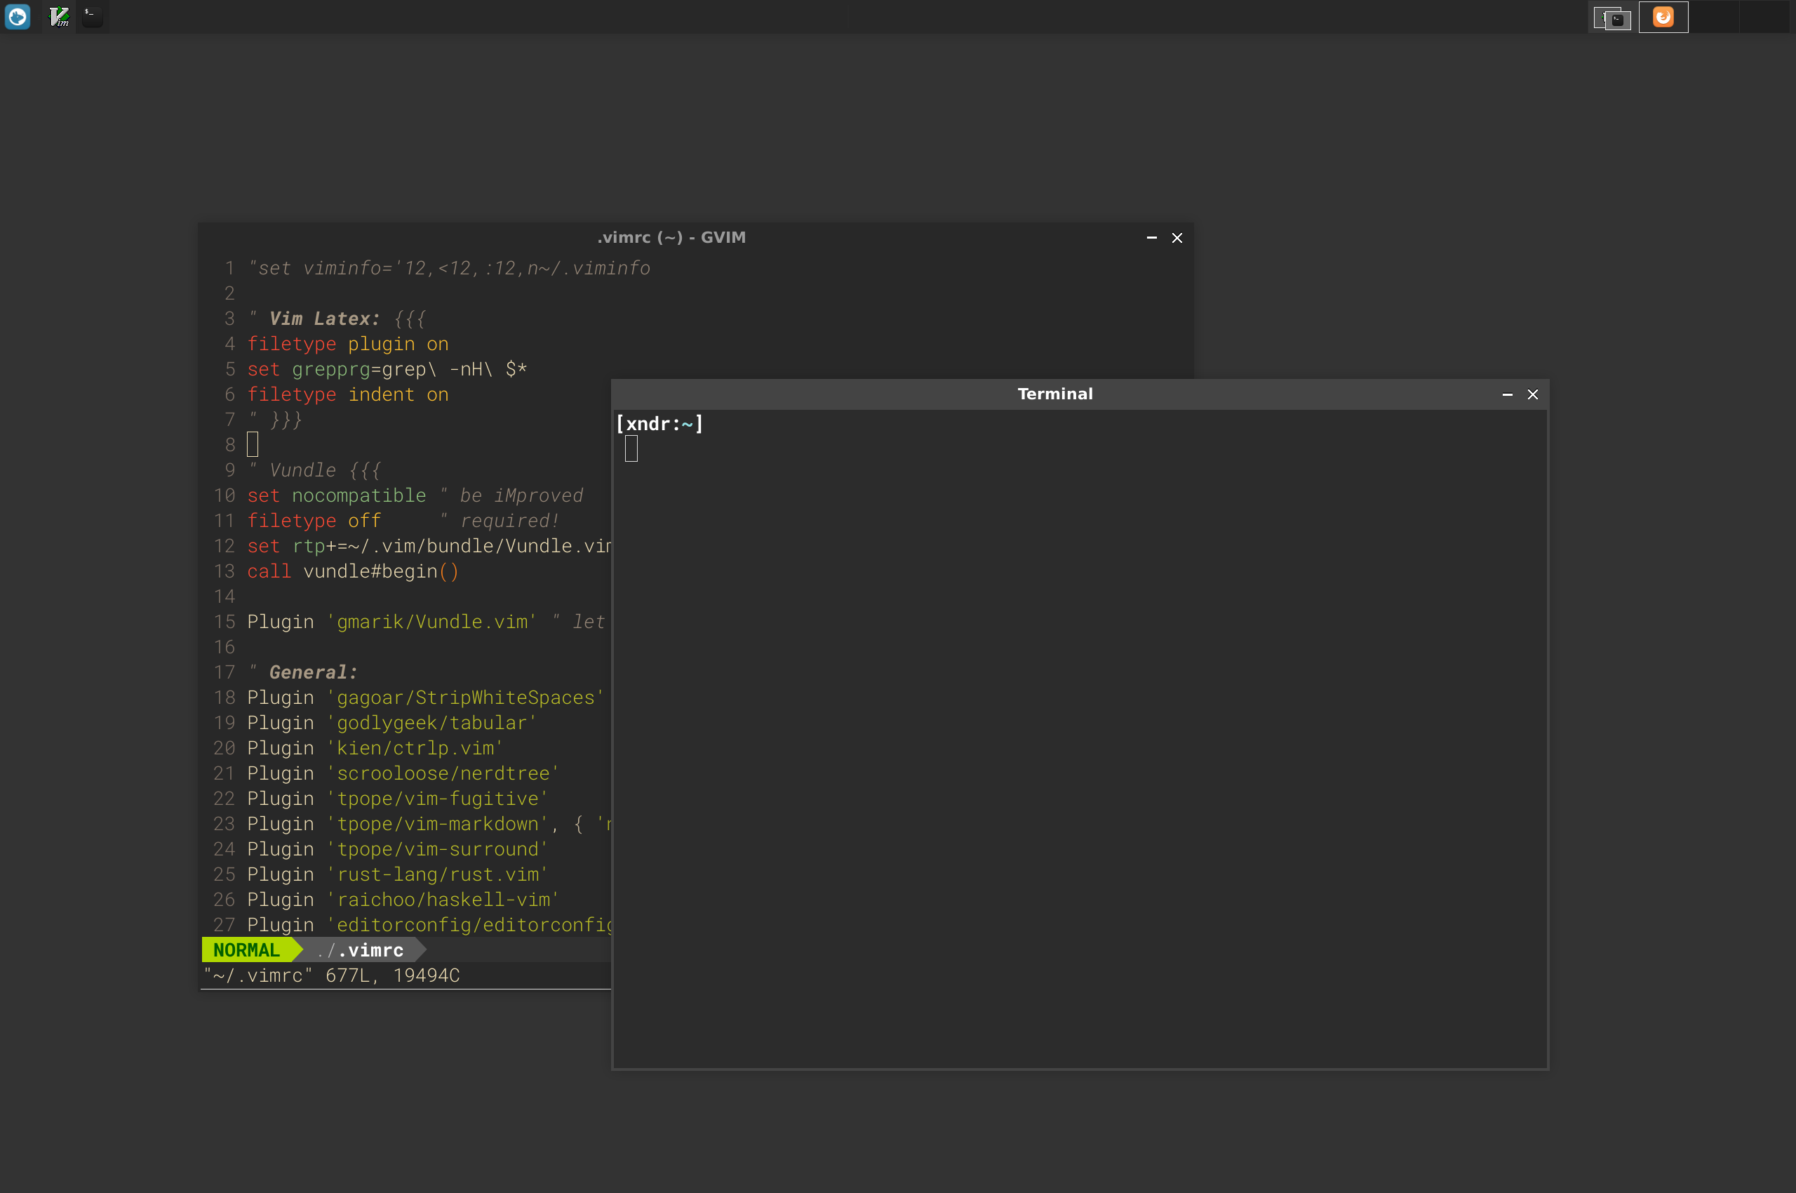This screenshot has width=1796, height=1193.
Task: Click the terminal prompt [xndr:~]
Action: click(659, 424)
